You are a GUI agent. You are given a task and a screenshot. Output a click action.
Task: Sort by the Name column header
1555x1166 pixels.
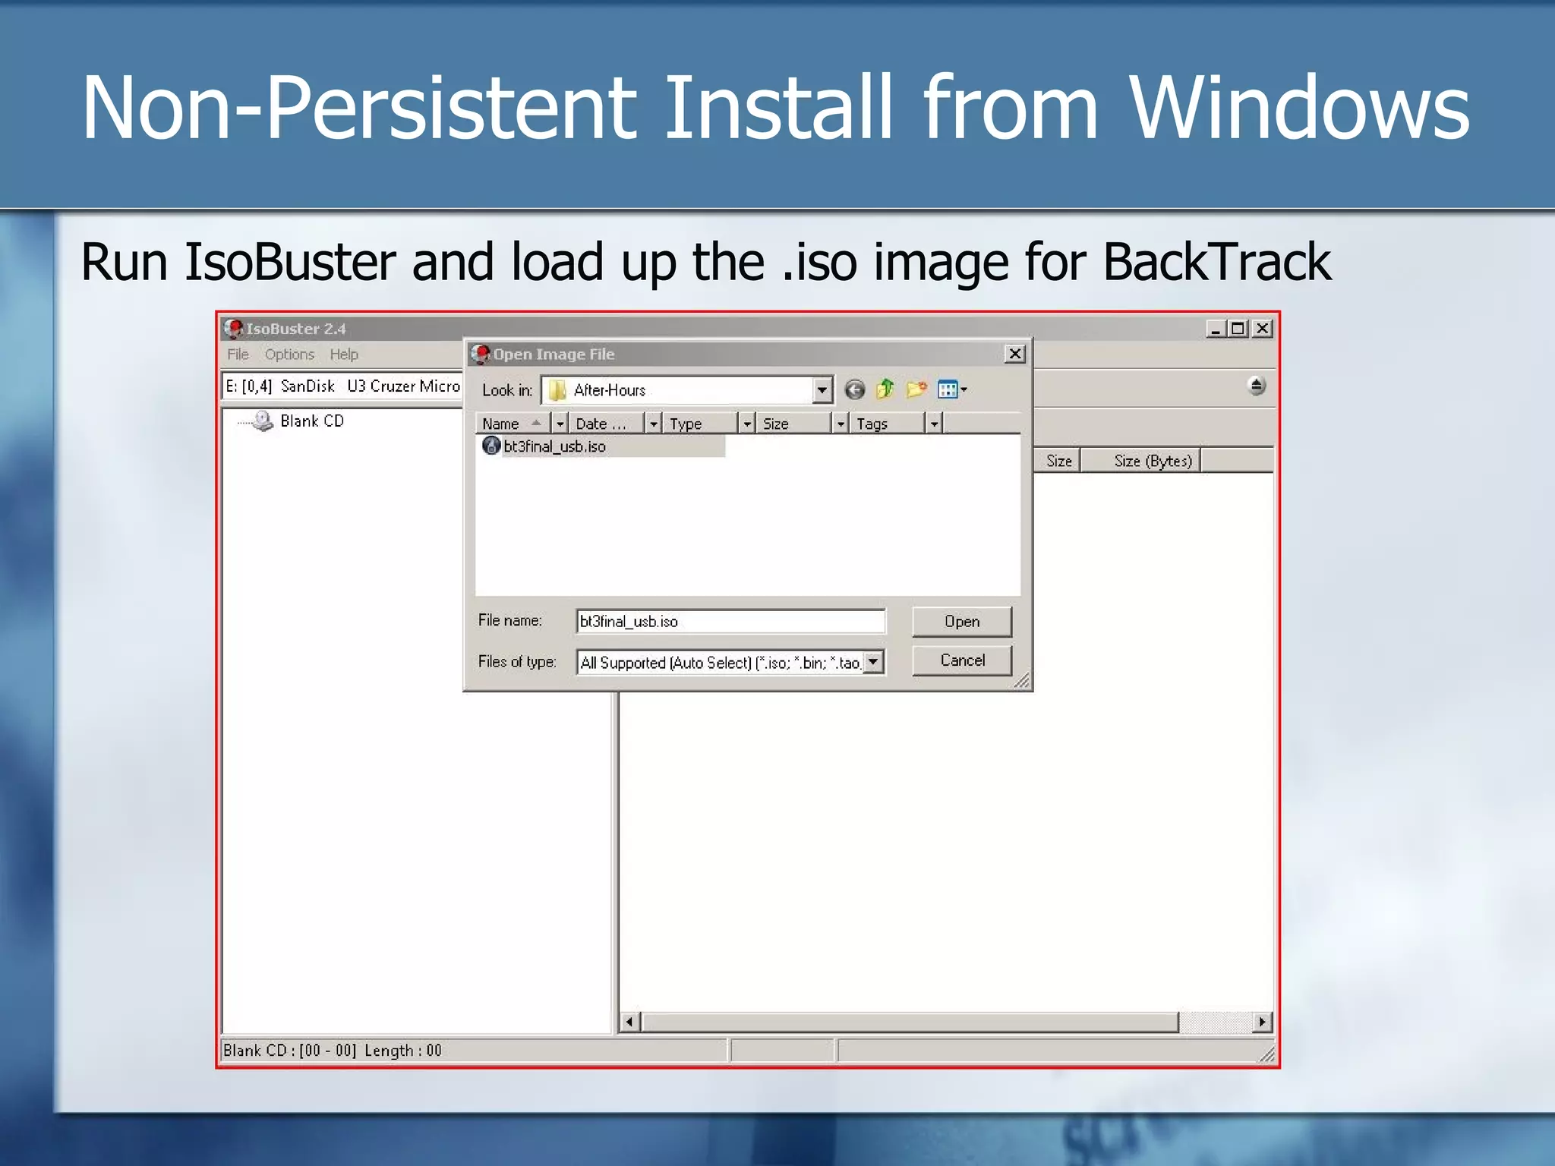tap(514, 424)
